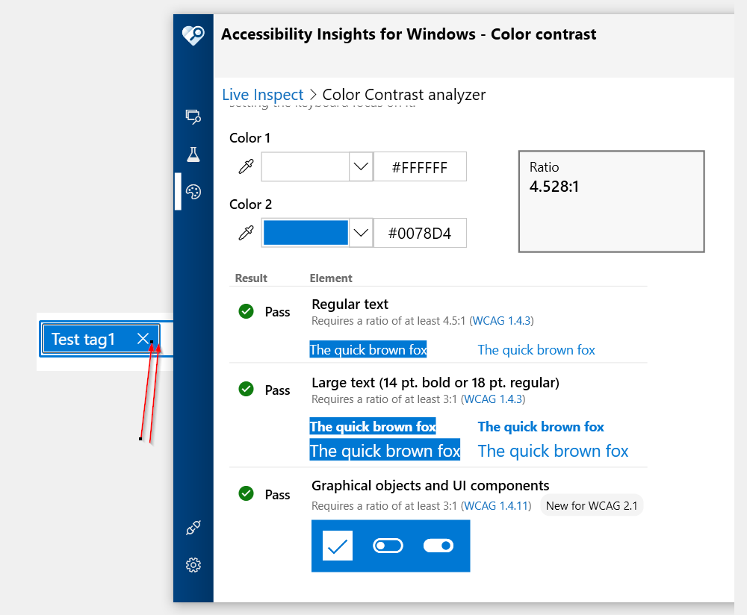Click white-on-blue regular sample text

[x=368, y=350]
